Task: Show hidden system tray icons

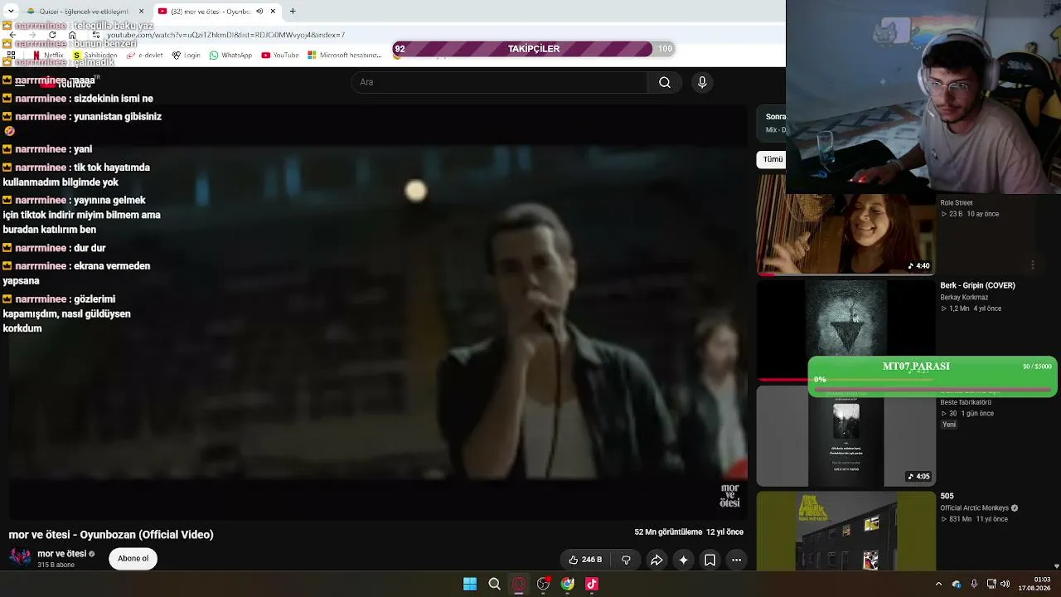Action: click(x=938, y=584)
